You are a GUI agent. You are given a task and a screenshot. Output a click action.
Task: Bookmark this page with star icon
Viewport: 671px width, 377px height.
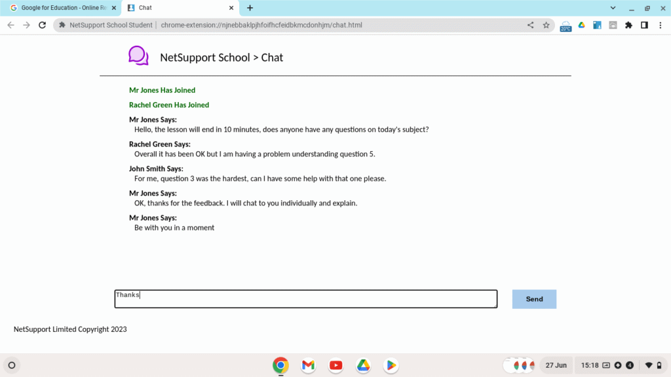pyautogui.click(x=546, y=26)
